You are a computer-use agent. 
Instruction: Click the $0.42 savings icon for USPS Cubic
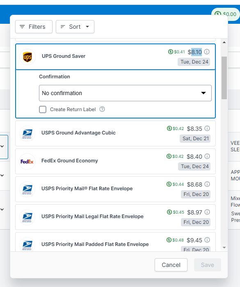pyautogui.click(x=169, y=128)
